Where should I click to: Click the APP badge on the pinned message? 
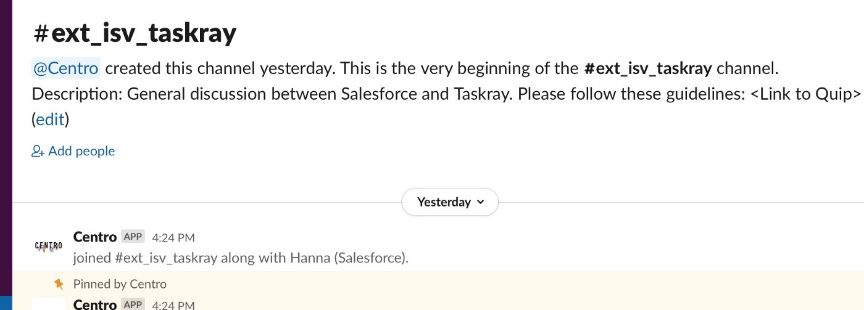tap(133, 304)
